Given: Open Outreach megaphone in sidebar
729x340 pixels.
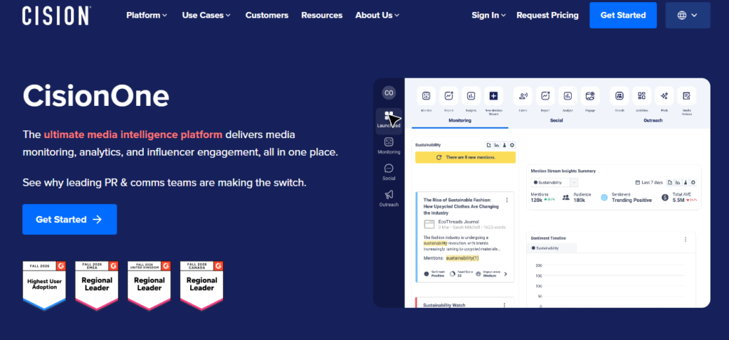Looking at the screenshot, I should [x=389, y=198].
